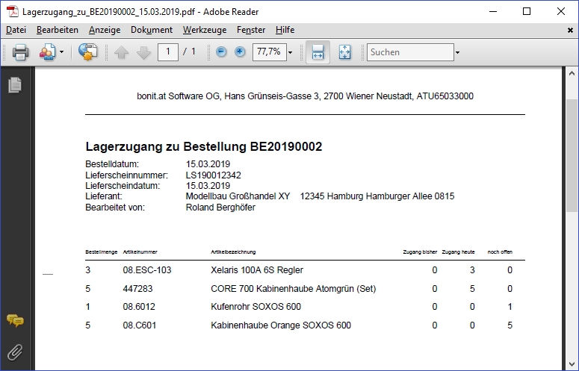Click the Zugang heute column header
Viewport: 579px width, 371px height.
[458, 252]
